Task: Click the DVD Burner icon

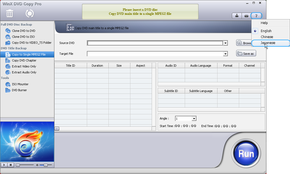Action: (8, 90)
